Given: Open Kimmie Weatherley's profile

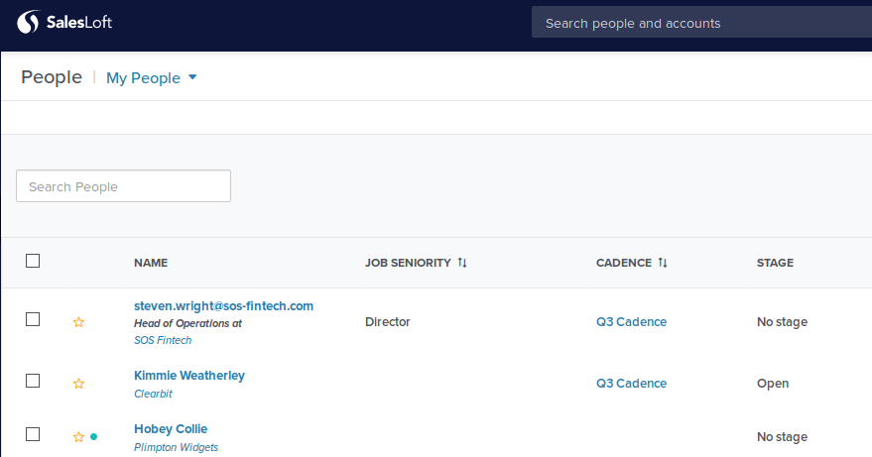Looking at the screenshot, I should 189,376.
